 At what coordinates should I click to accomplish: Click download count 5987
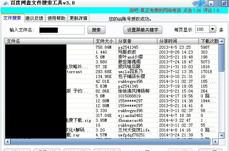[205, 47]
